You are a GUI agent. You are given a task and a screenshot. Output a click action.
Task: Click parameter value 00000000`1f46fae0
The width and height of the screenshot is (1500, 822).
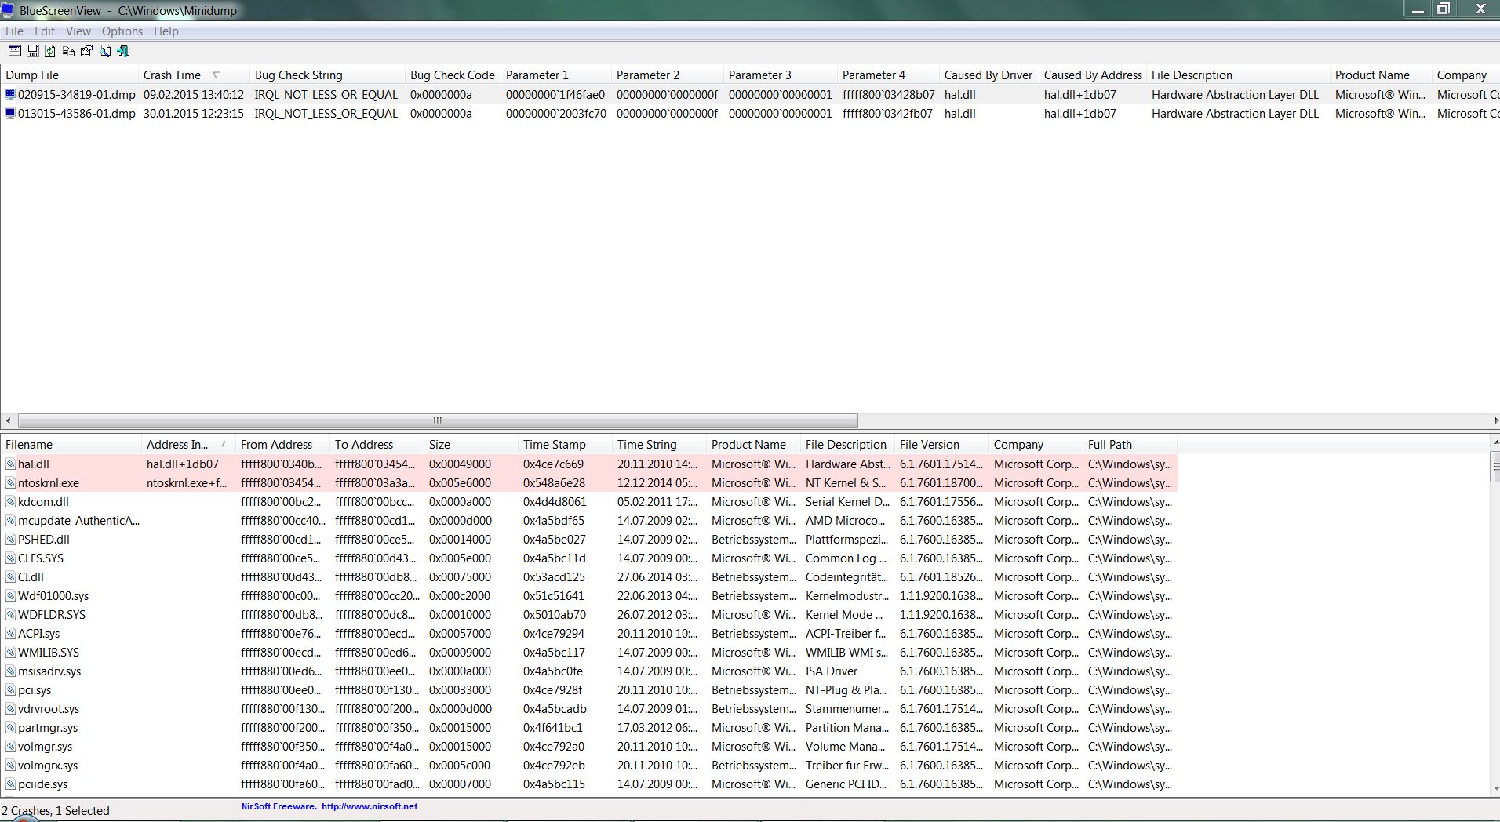tap(555, 94)
